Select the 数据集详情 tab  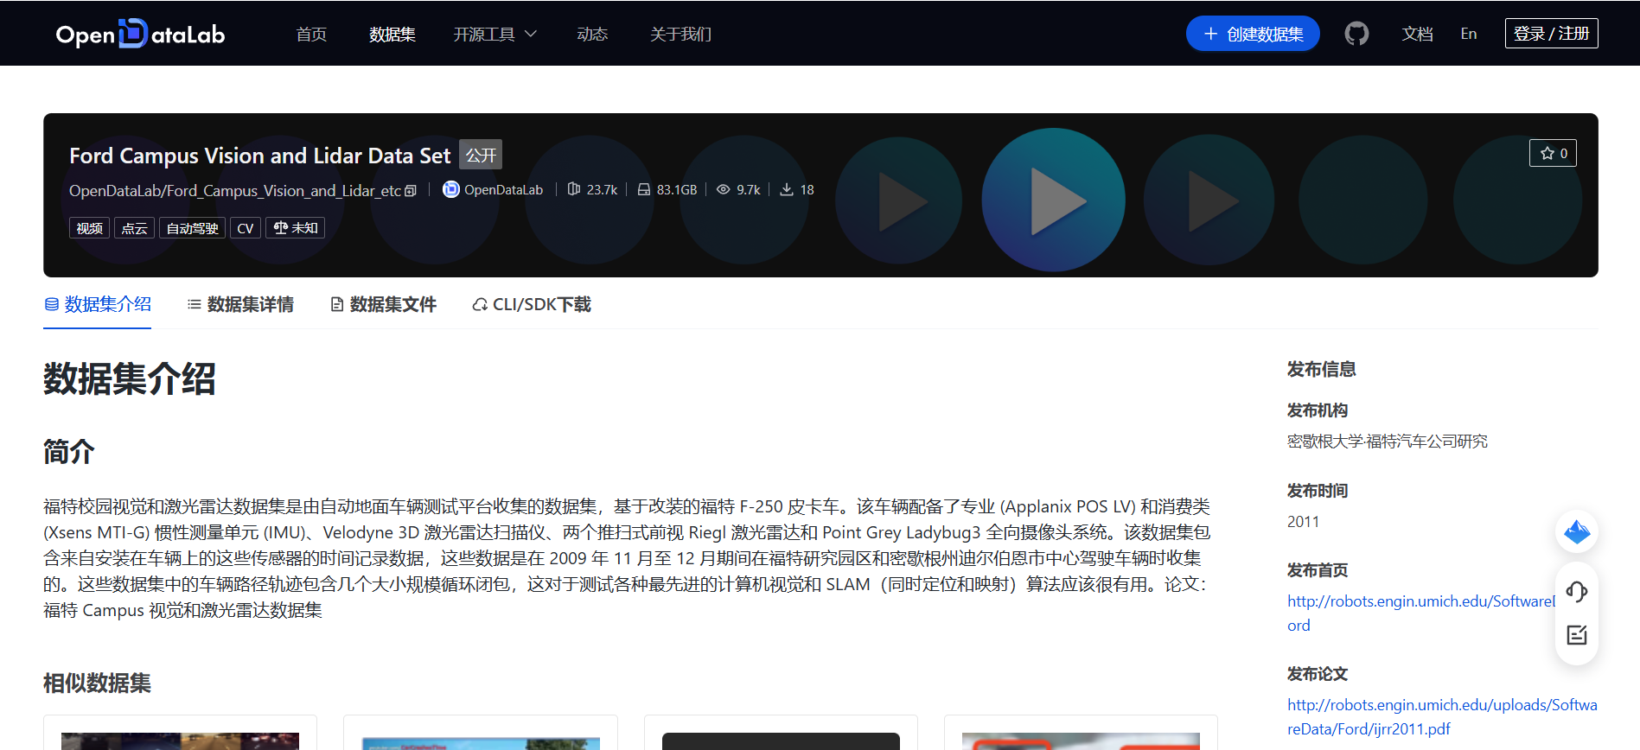tap(240, 304)
